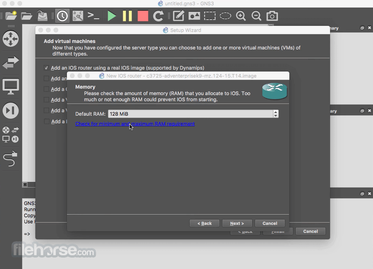Select the draw rectangle tool
Screen dimensions: 373x269
210,16
